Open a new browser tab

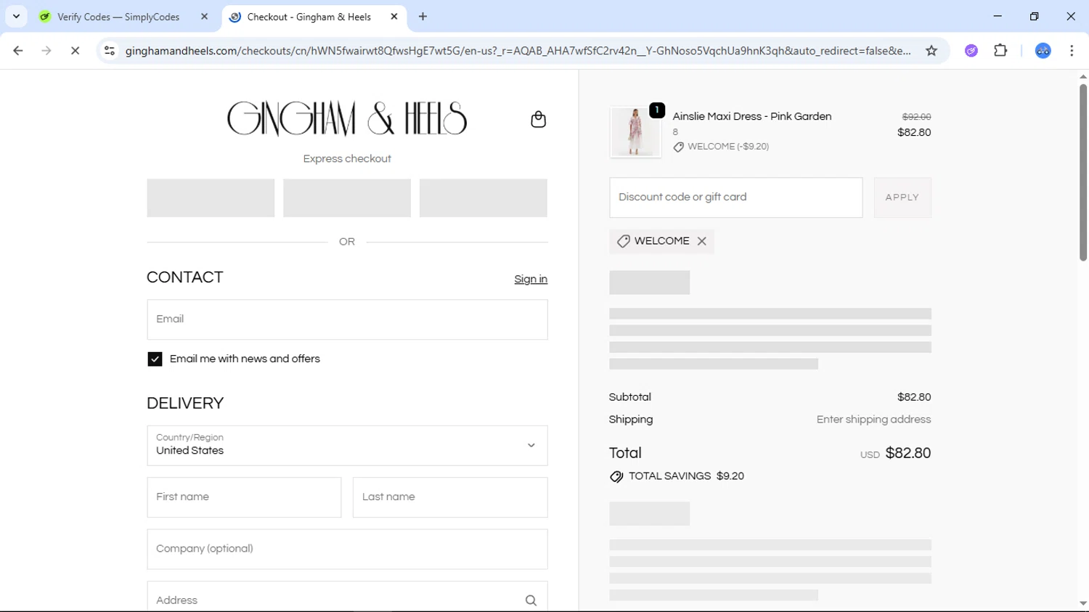click(x=423, y=17)
